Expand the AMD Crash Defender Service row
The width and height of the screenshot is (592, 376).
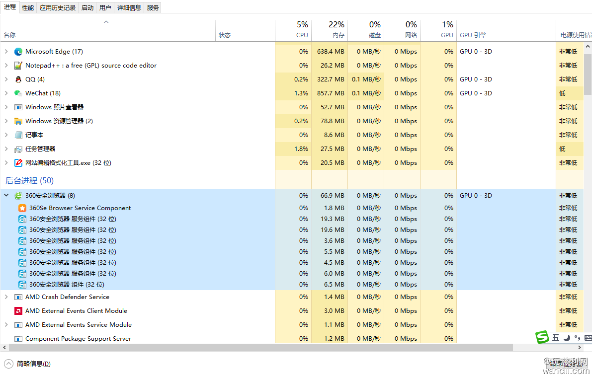coord(6,297)
